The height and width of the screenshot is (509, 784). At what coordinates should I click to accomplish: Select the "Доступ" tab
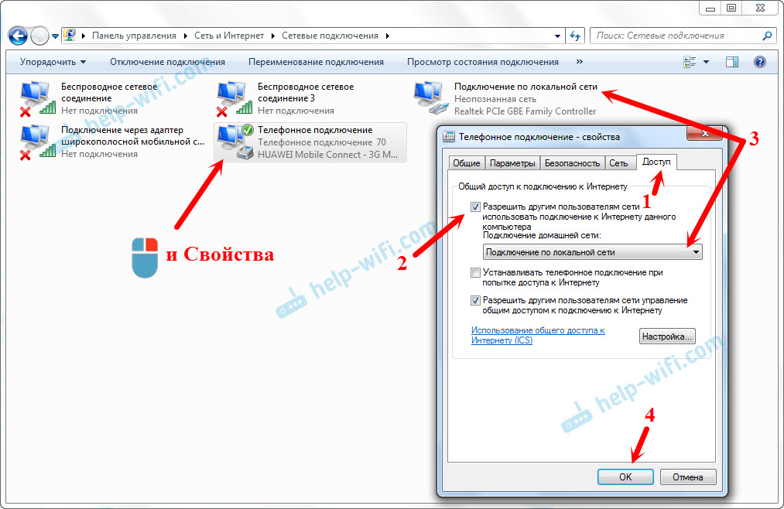point(656,162)
